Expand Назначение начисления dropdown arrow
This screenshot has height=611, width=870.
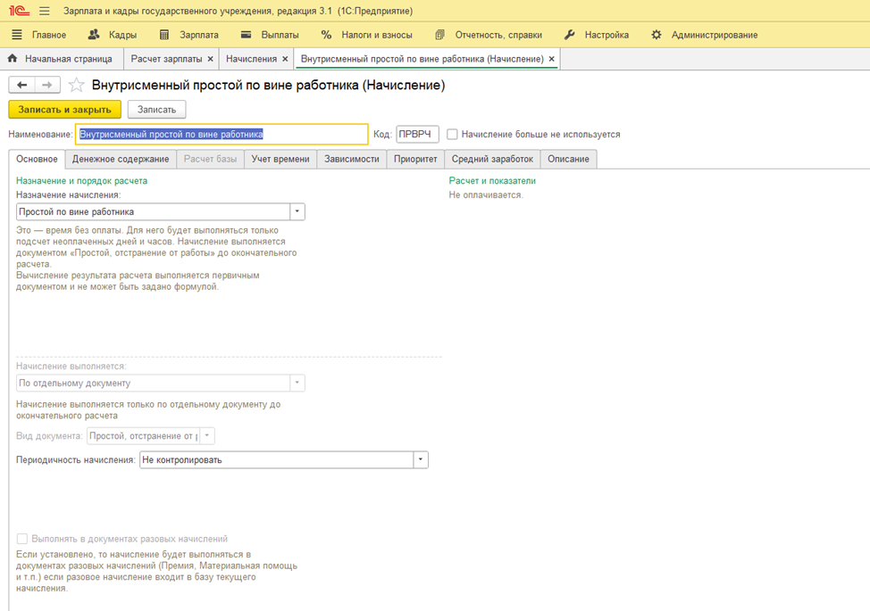coord(297,211)
